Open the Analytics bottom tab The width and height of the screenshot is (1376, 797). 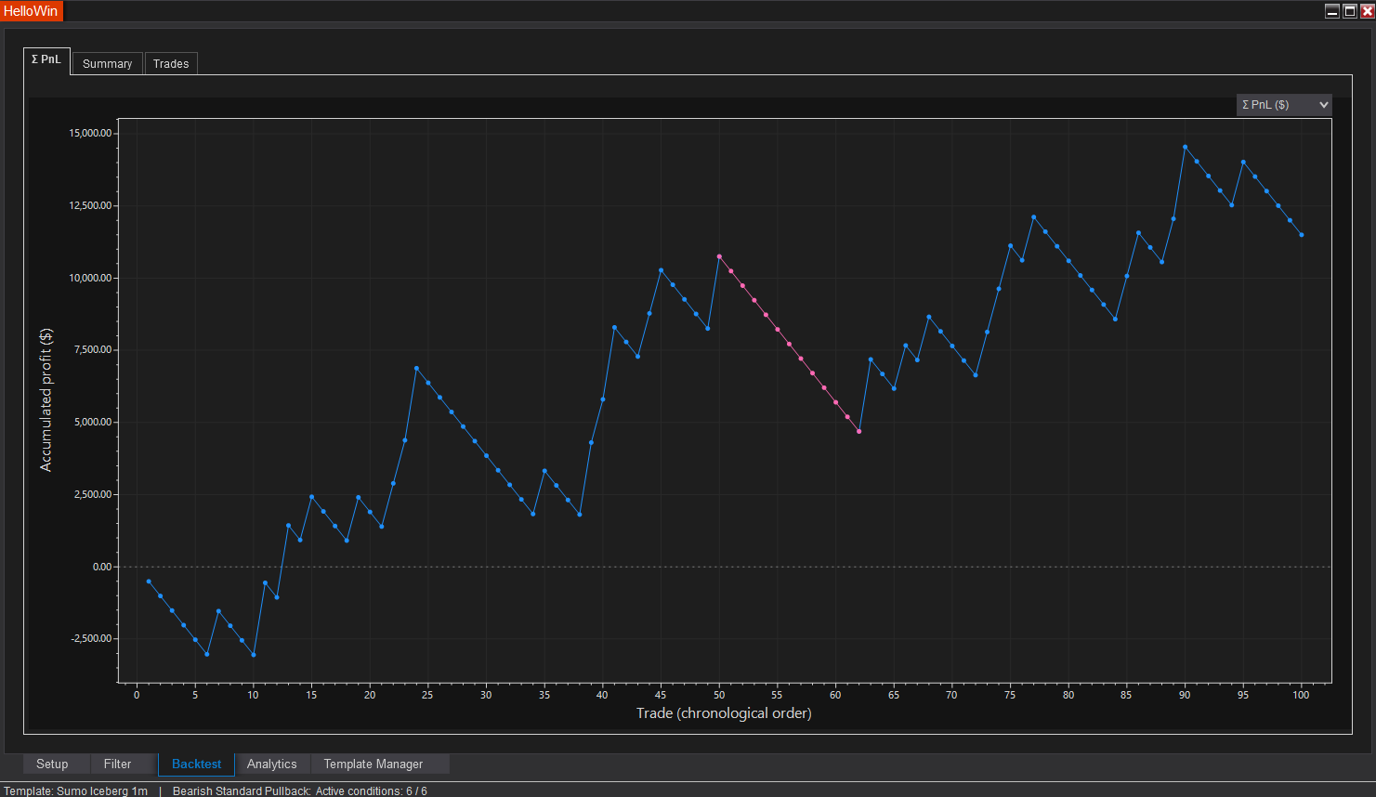point(272,764)
